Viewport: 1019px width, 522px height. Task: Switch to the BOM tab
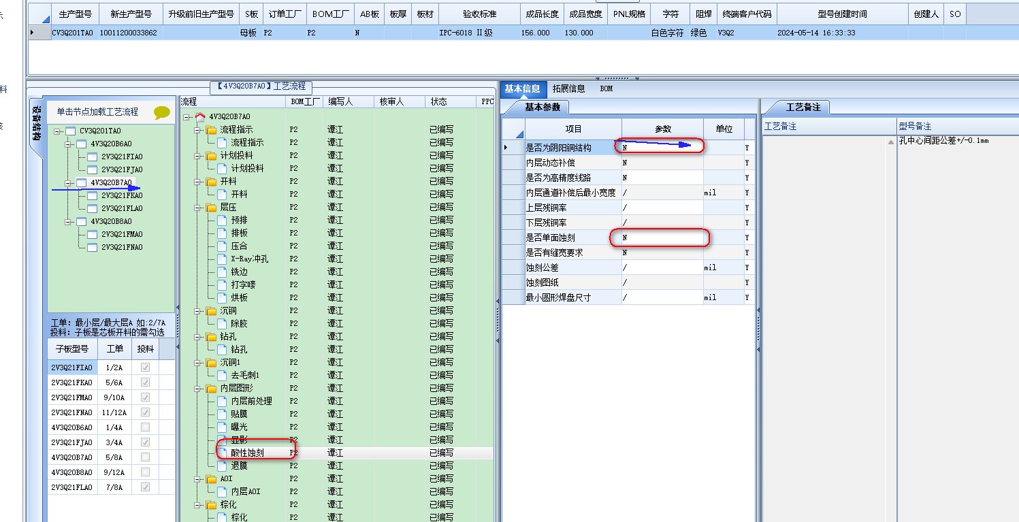606,88
